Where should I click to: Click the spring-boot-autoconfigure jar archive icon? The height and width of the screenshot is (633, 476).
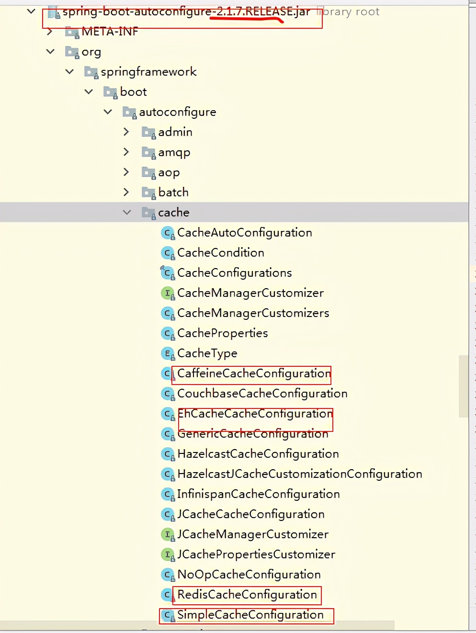(x=54, y=12)
